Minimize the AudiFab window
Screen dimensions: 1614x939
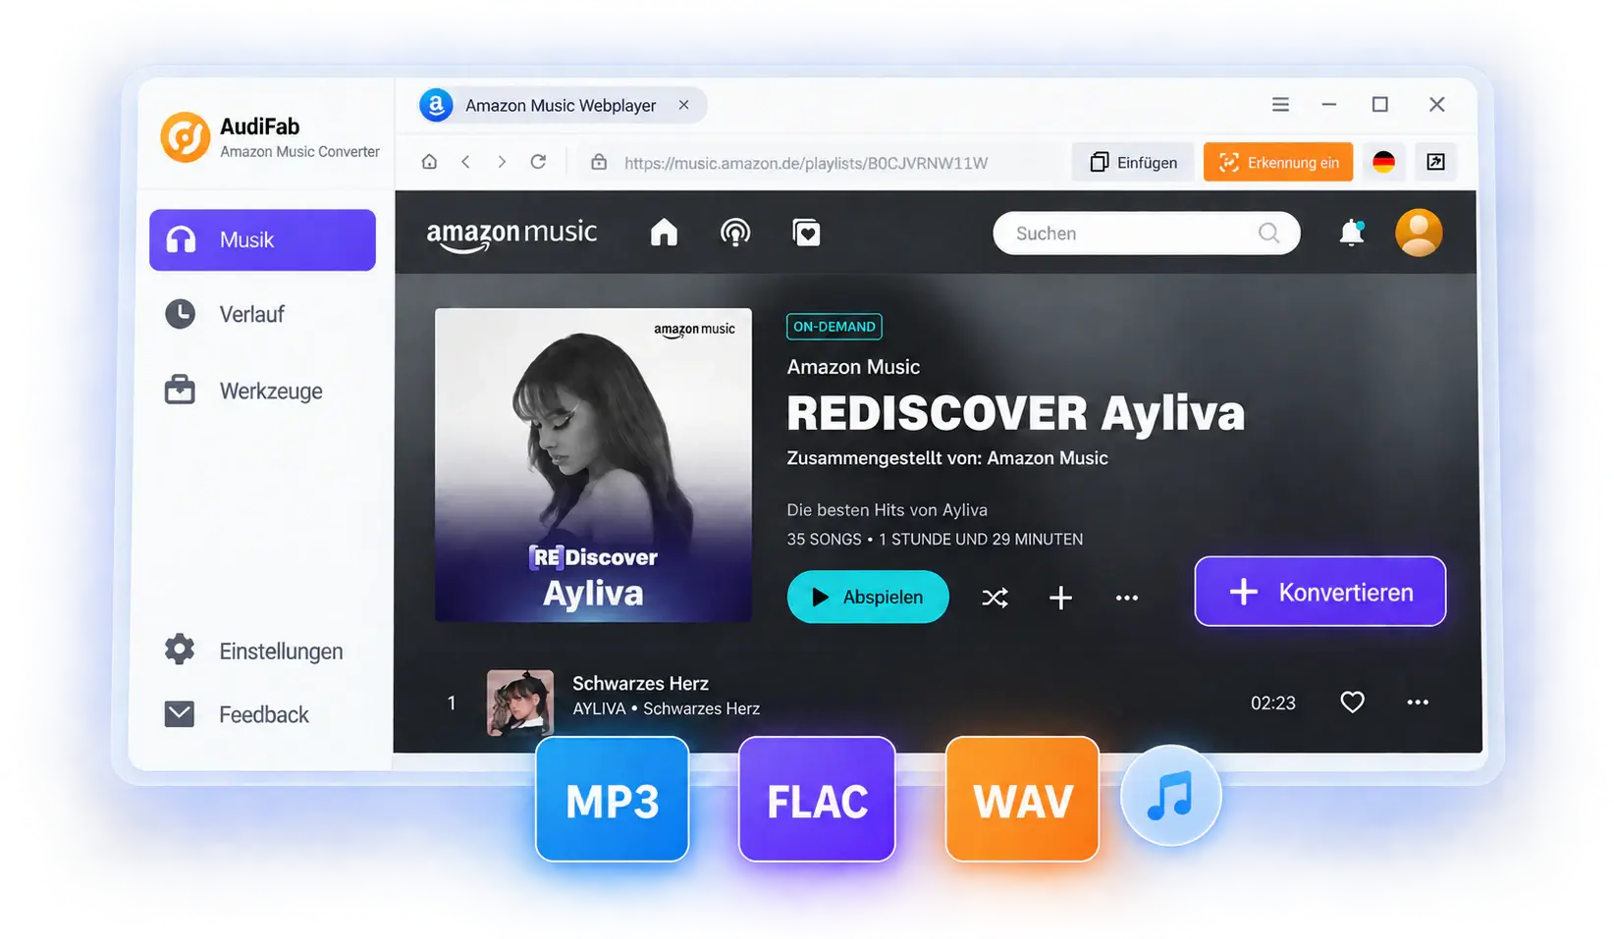point(1329,104)
